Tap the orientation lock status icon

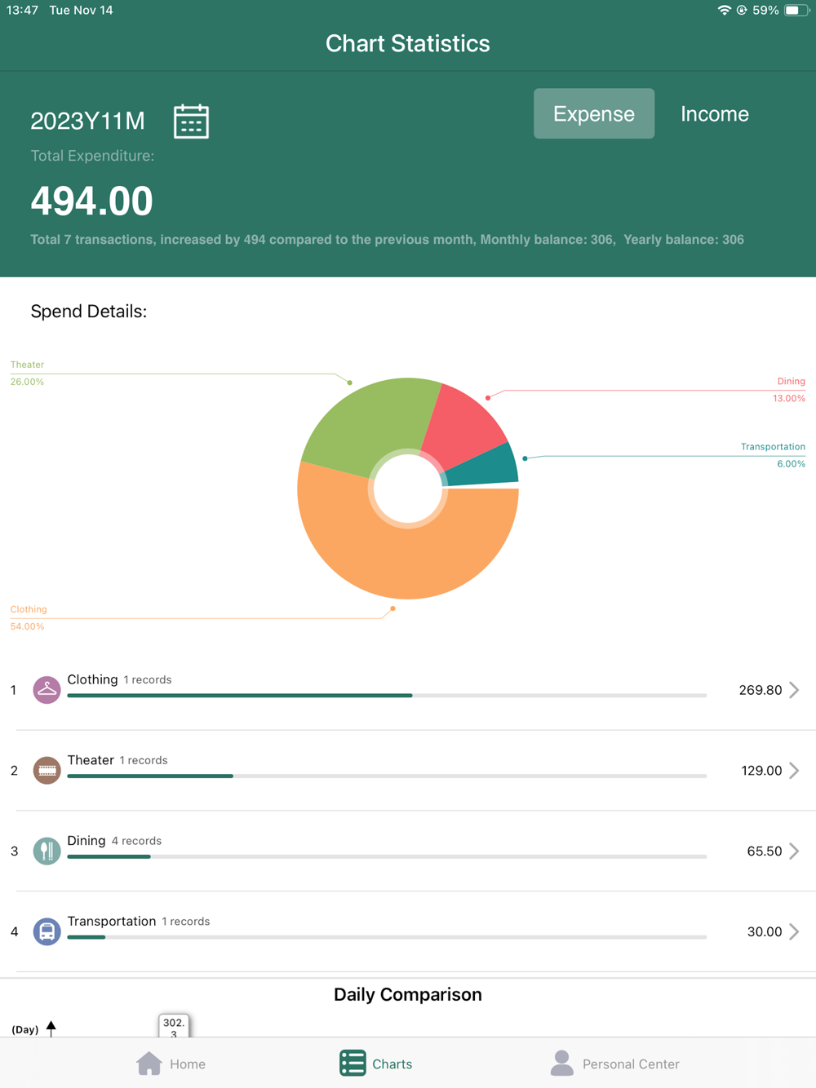point(742,11)
